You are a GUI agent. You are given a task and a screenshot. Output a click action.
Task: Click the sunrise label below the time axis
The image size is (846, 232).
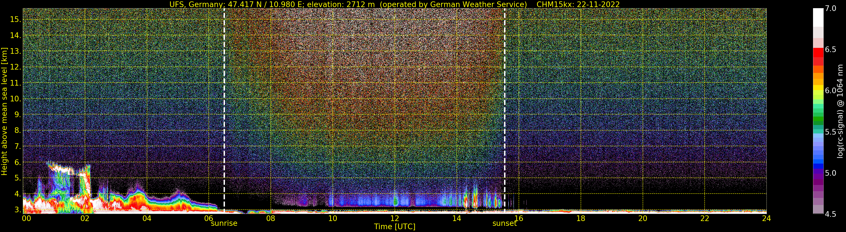(224, 224)
